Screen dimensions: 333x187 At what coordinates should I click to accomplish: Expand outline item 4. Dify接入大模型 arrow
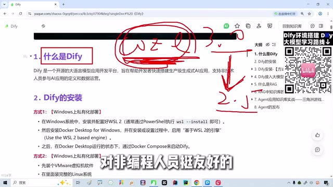click(252, 77)
